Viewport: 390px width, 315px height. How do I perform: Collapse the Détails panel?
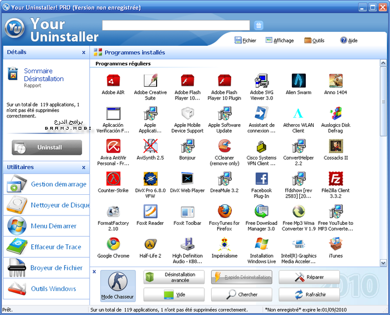point(84,52)
